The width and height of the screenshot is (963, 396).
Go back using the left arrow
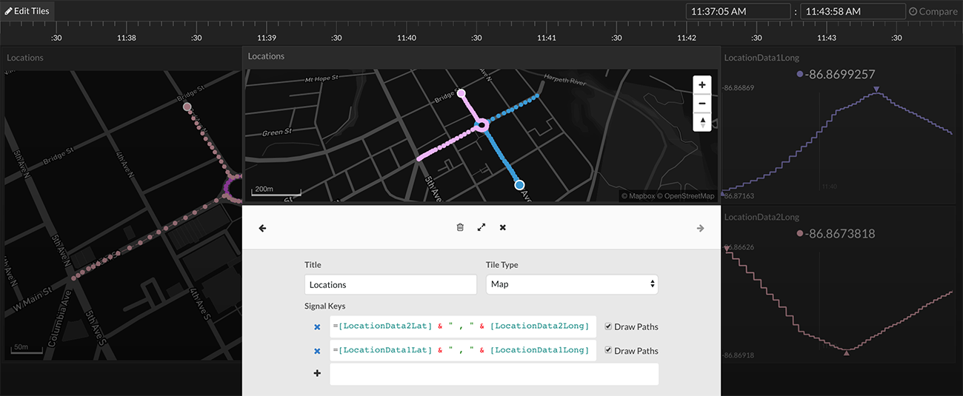click(x=262, y=229)
